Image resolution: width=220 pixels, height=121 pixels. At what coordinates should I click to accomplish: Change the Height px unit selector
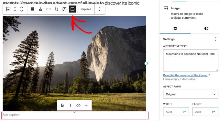[x=214, y=112]
